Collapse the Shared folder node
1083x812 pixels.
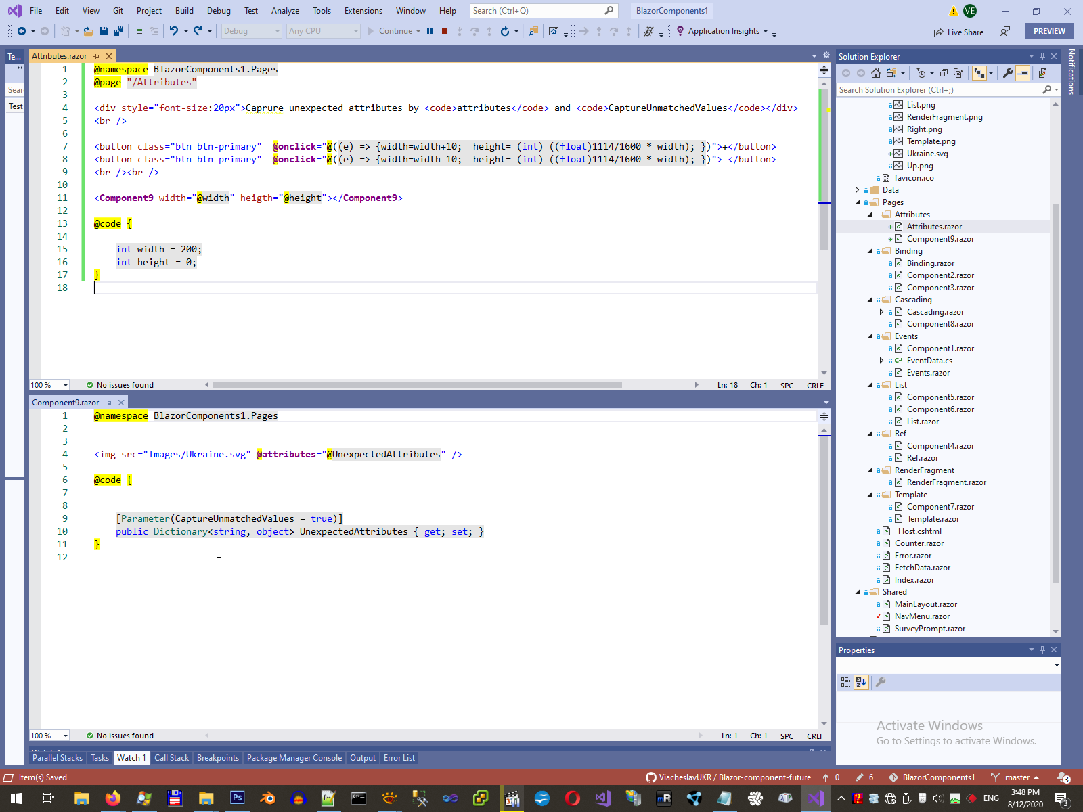coord(858,592)
